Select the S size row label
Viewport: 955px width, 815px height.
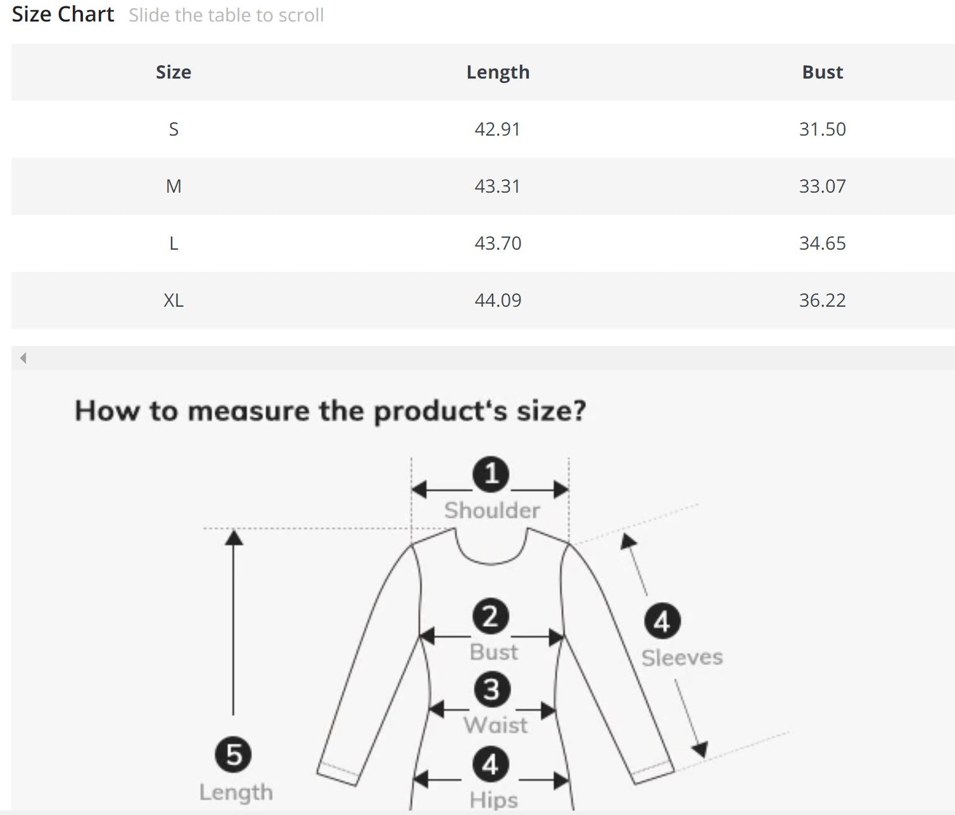[174, 129]
